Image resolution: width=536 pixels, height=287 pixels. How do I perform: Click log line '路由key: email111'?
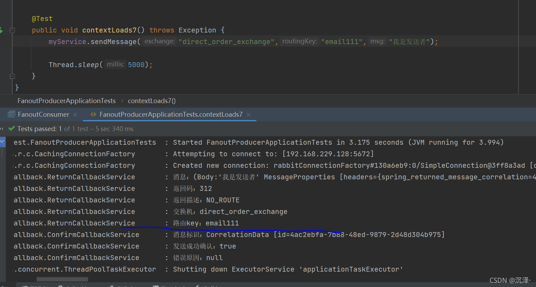[x=206, y=223]
